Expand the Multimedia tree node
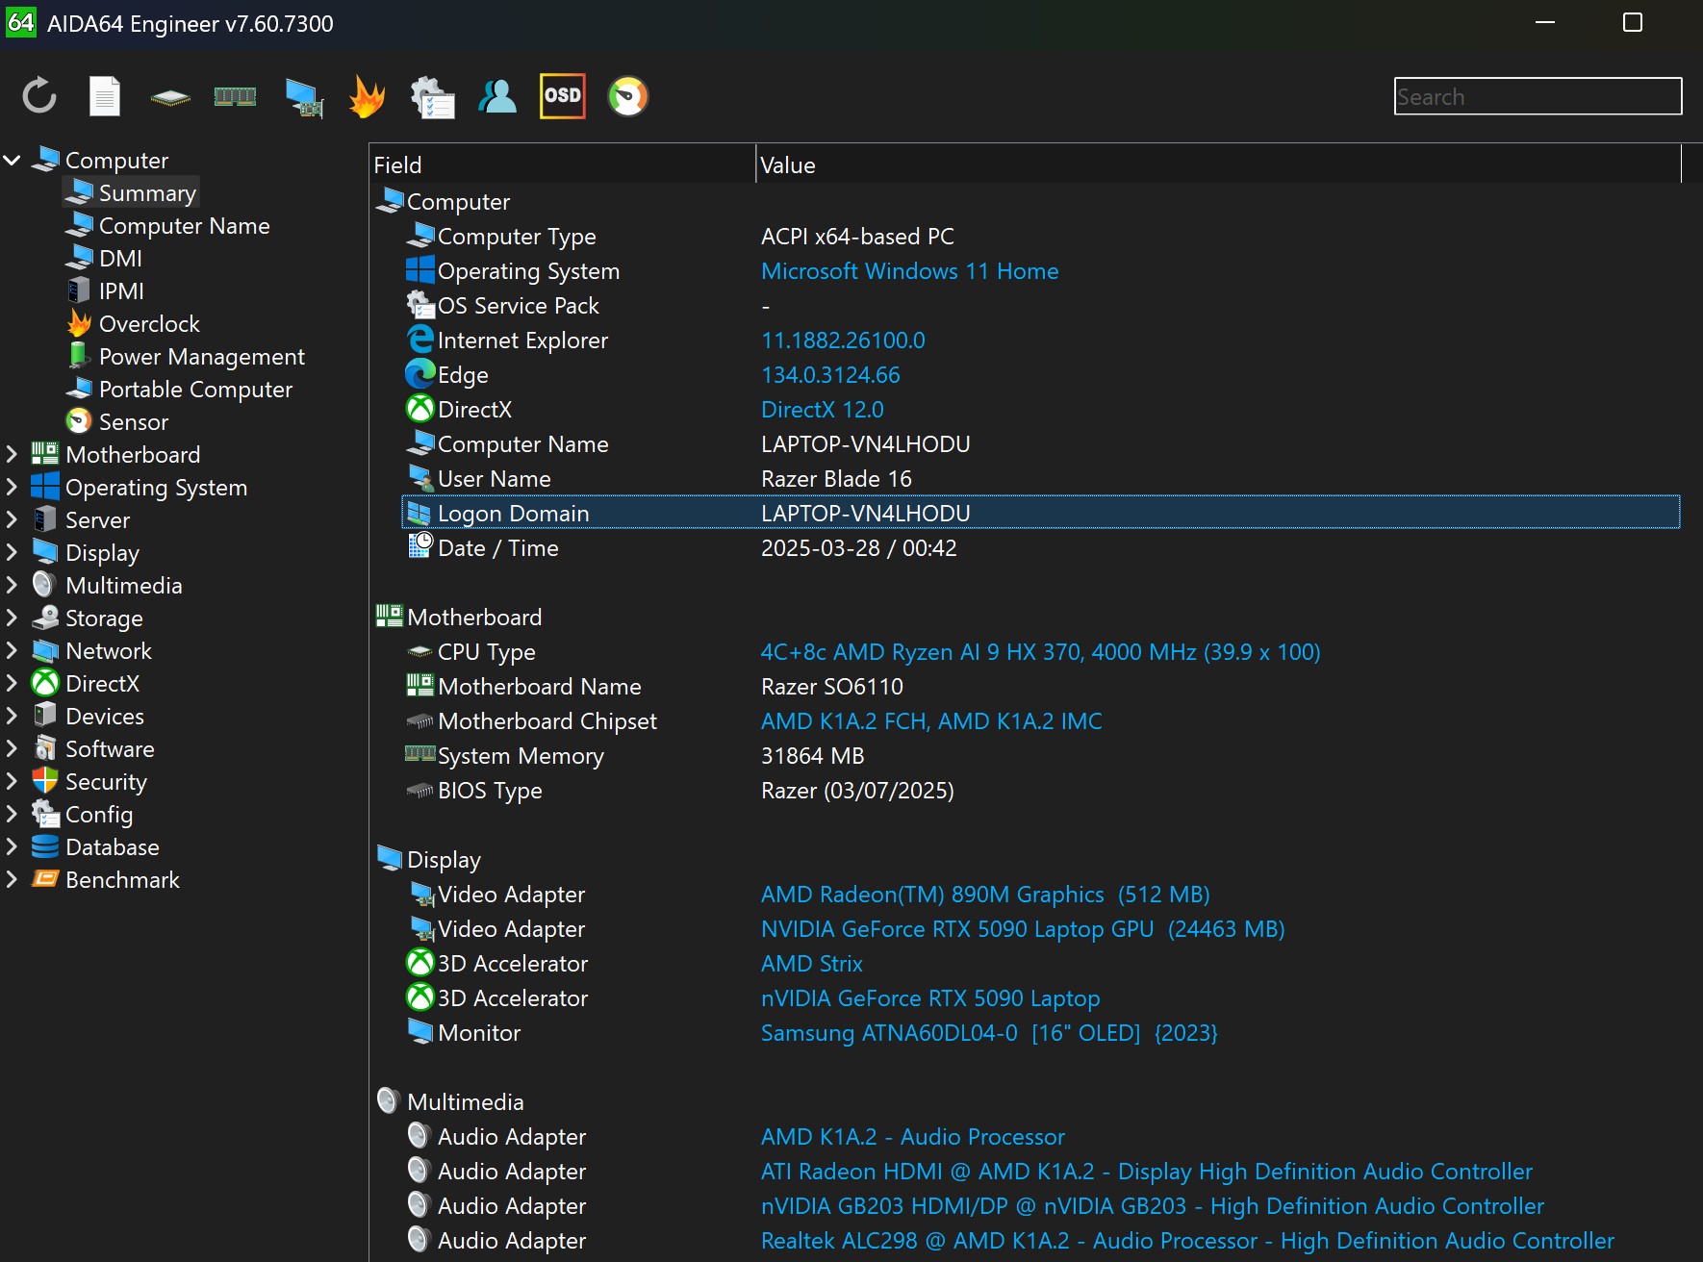Viewport: 1703px width, 1262px height. 13,586
